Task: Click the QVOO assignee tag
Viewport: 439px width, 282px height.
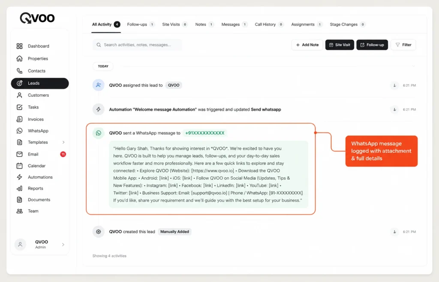Action: pos(174,85)
